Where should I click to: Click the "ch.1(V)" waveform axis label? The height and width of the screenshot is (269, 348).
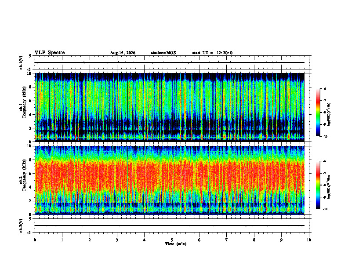pyautogui.click(x=21, y=62)
